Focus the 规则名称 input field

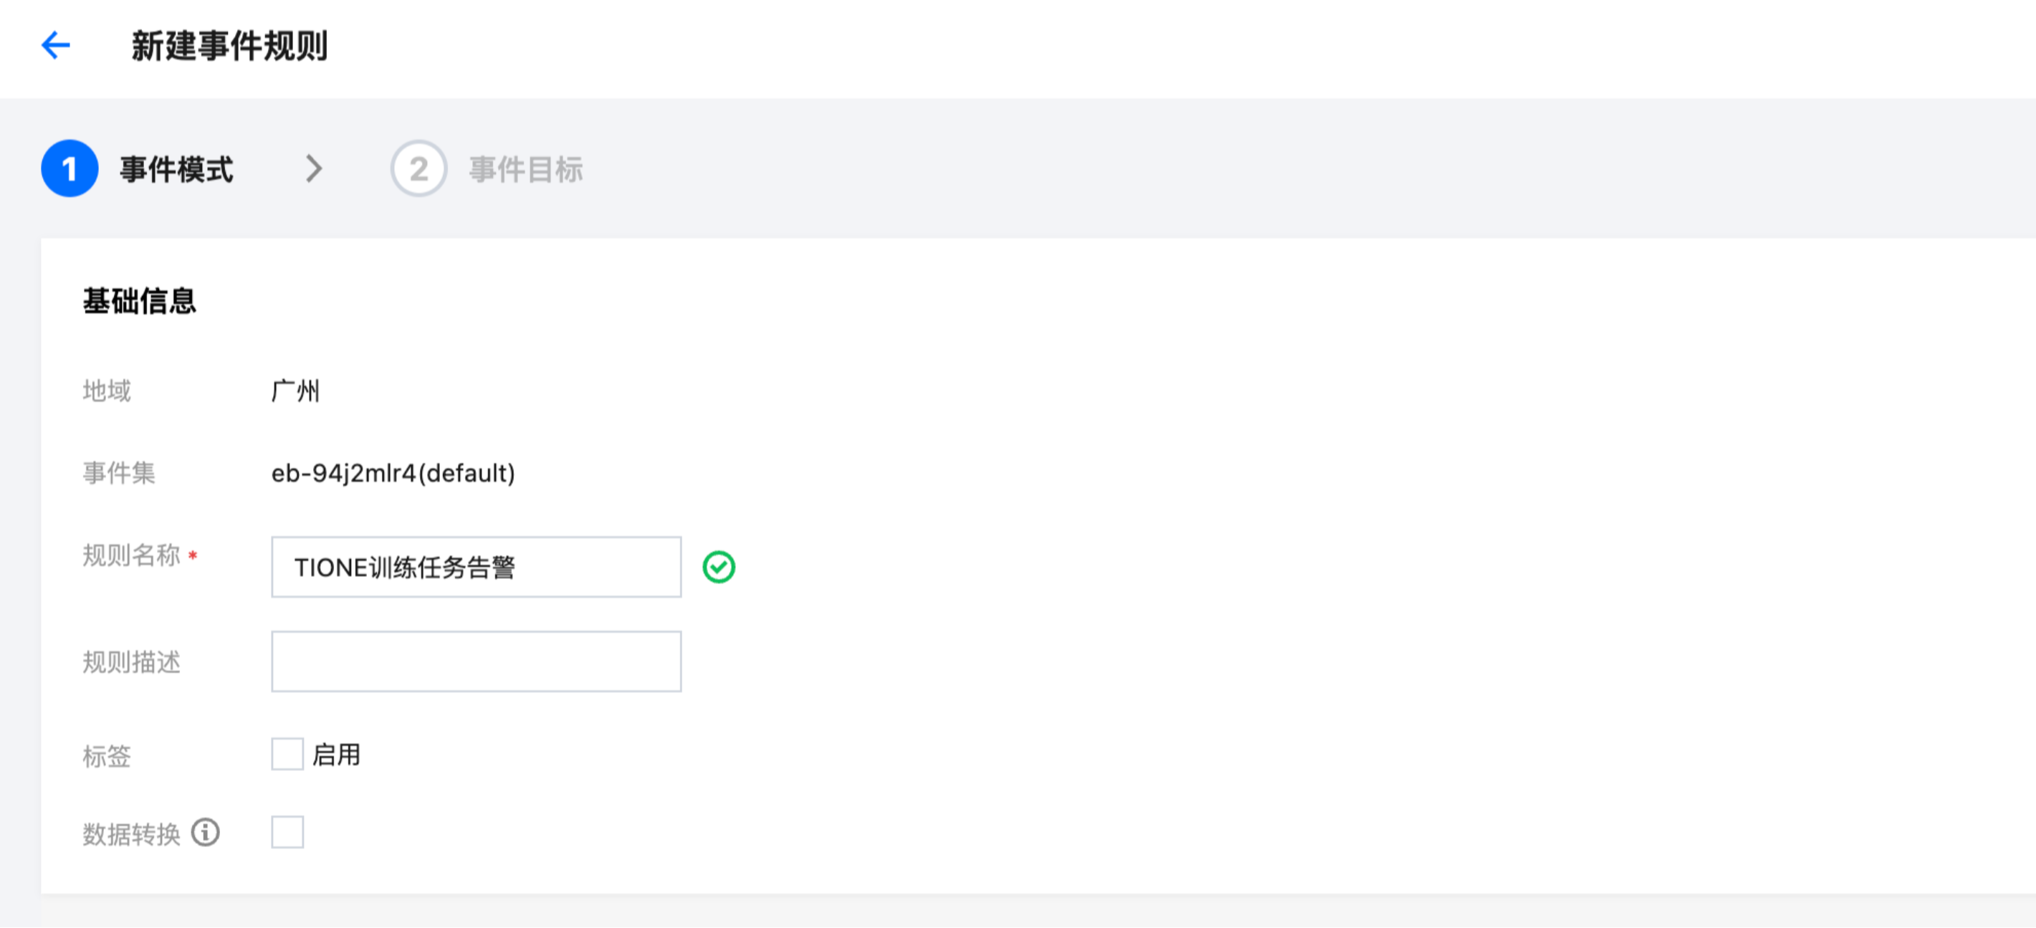tap(477, 568)
